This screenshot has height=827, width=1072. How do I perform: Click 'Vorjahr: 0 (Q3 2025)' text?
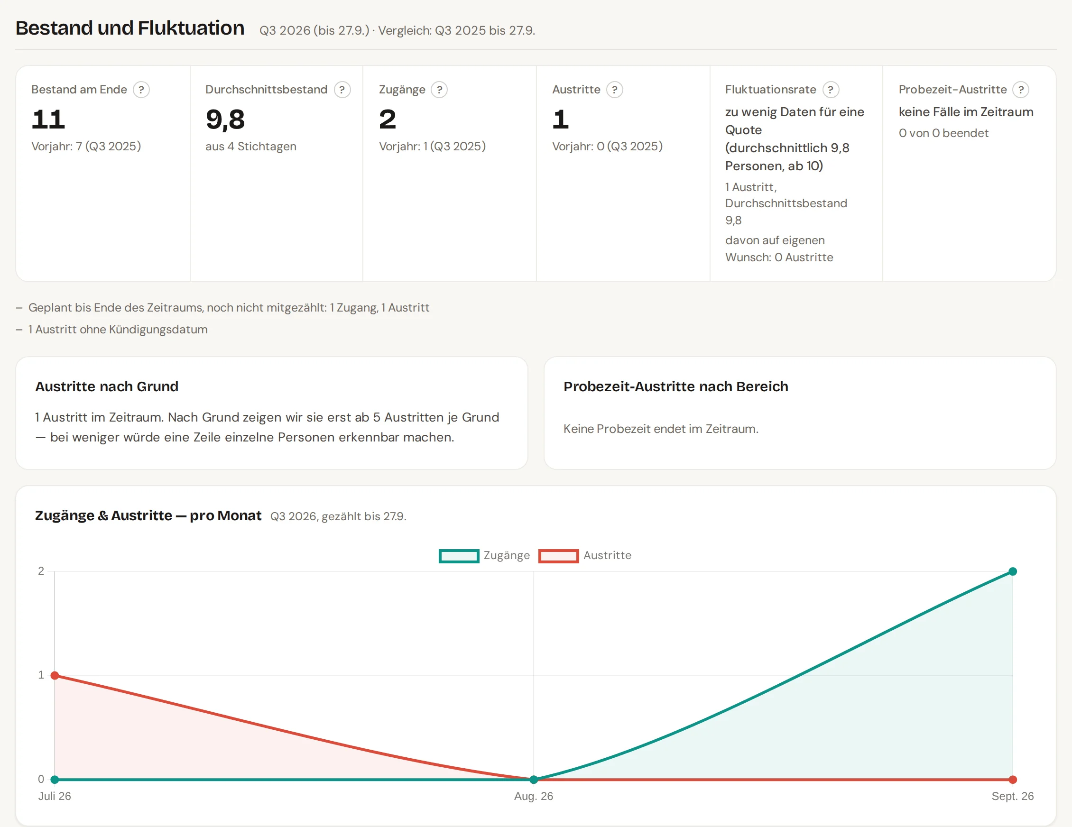click(x=608, y=146)
